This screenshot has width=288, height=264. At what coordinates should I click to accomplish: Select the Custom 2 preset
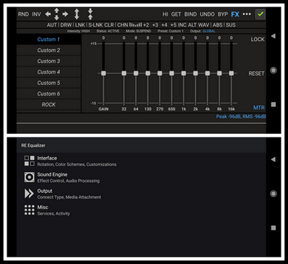point(48,50)
